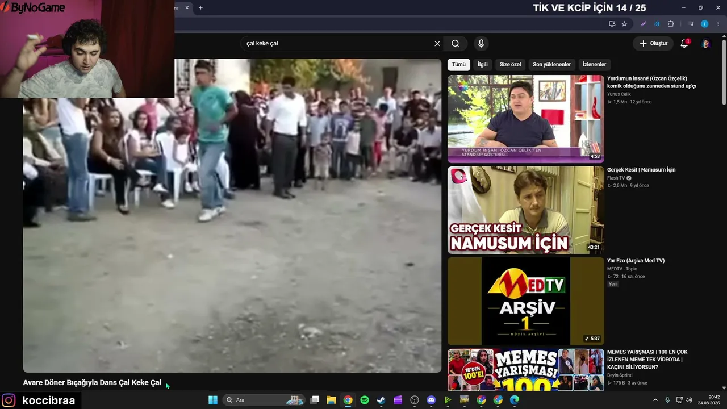Close the current browser tab
This screenshot has width=727, height=409.
point(187,8)
